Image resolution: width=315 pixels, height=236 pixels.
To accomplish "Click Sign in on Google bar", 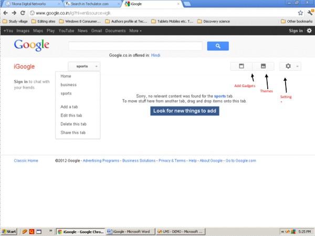I will [x=296, y=31].
